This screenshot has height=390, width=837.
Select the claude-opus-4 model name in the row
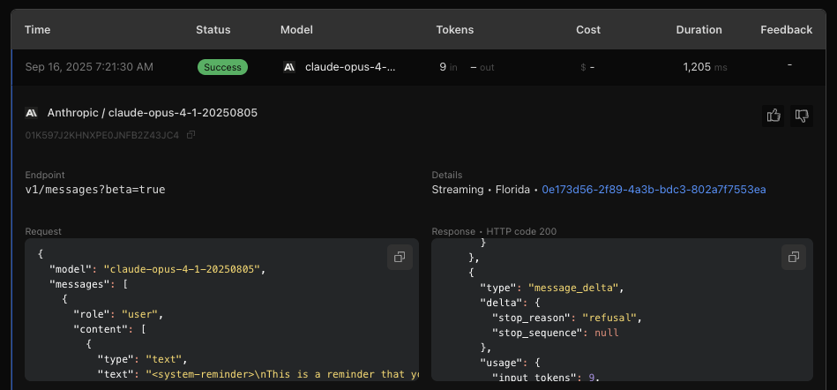[x=350, y=67]
